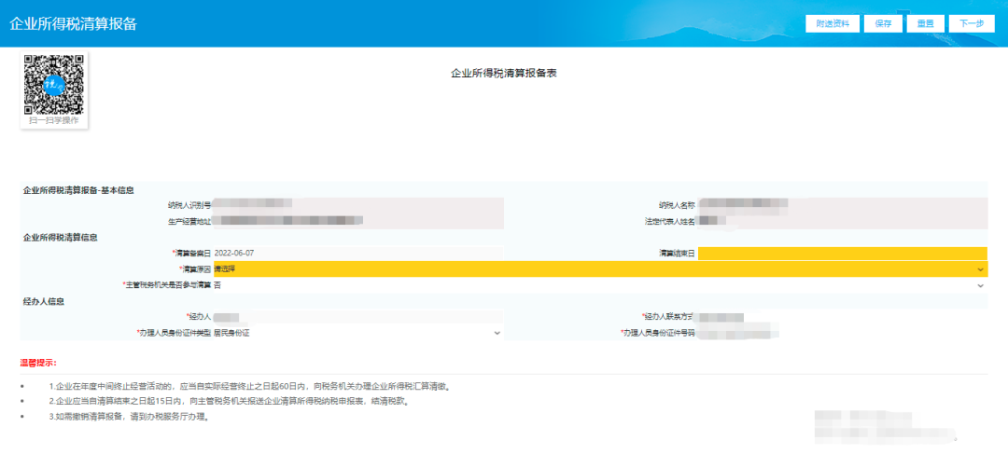Edit the 清算备案日 date field
The image size is (1008, 468).
pyautogui.click(x=358, y=253)
